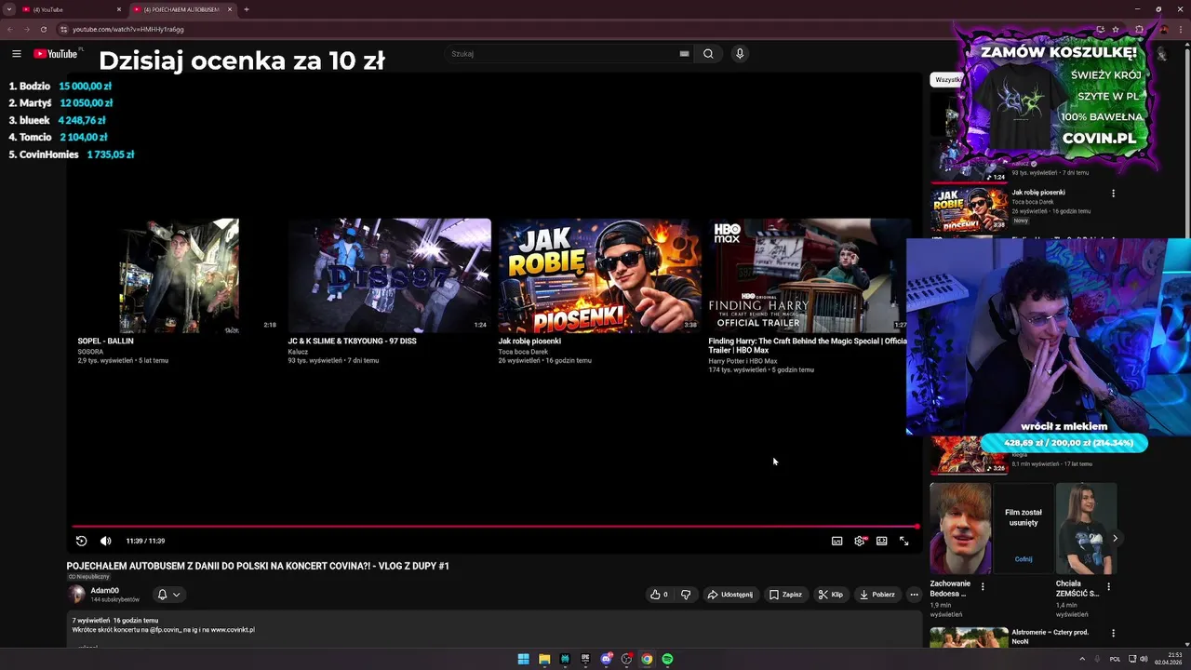
Task: Download video with Pobierz button
Action: click(877, 595)
